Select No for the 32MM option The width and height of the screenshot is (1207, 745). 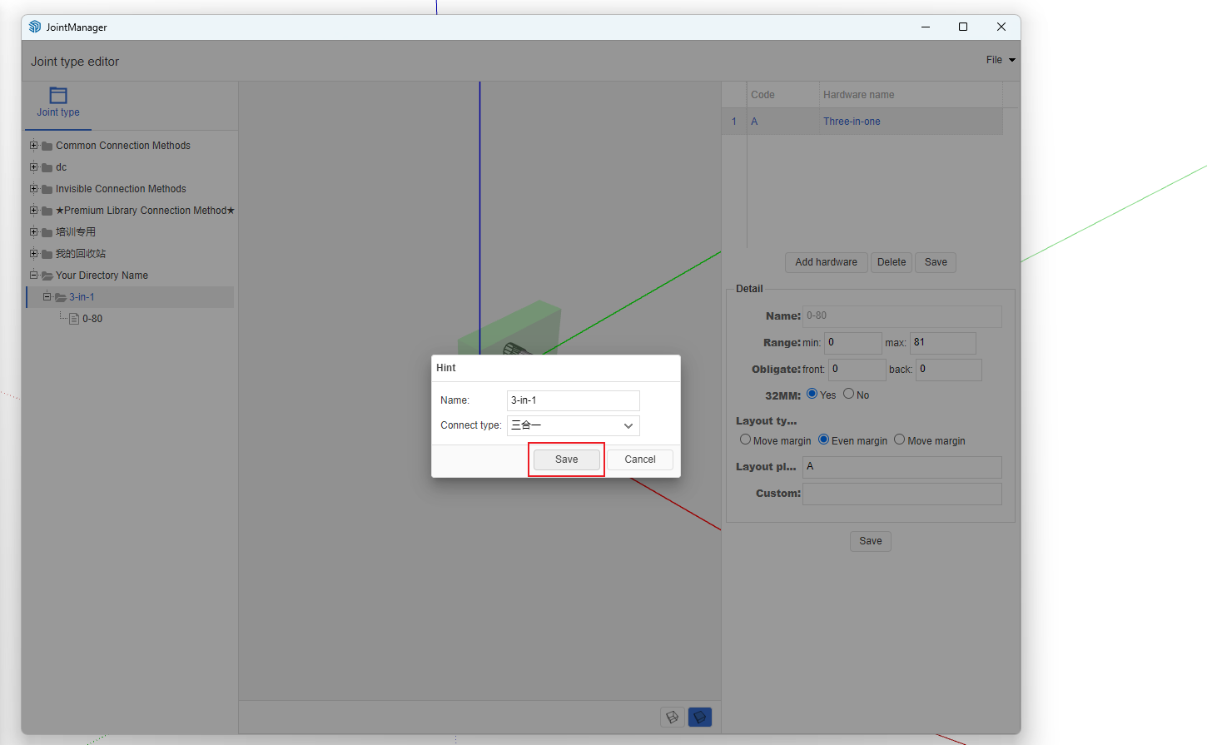pos(849,394)
